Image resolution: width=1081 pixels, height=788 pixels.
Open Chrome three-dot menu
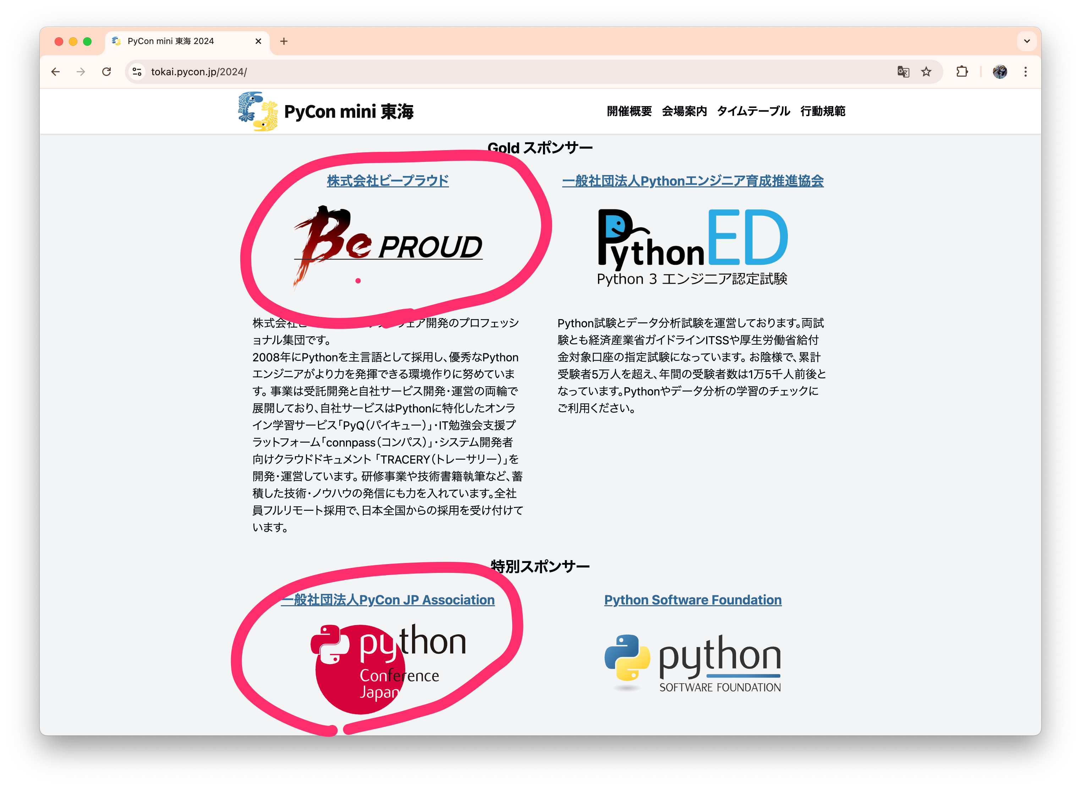(1025, 72)
